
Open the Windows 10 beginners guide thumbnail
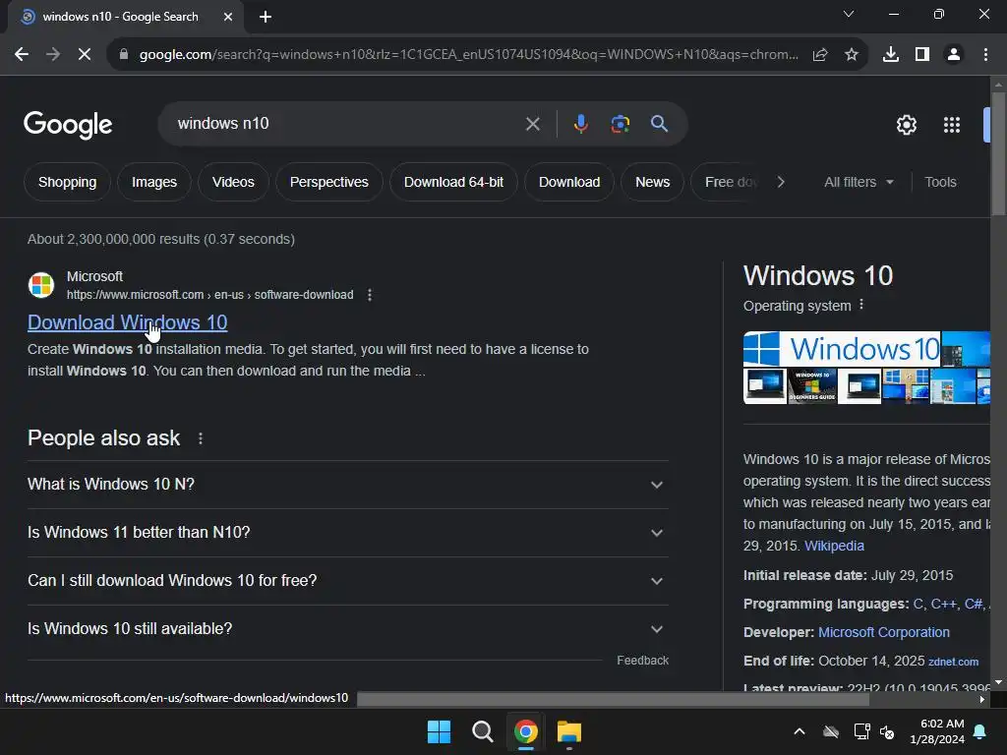pyautogui.click(x=811, y=385)
